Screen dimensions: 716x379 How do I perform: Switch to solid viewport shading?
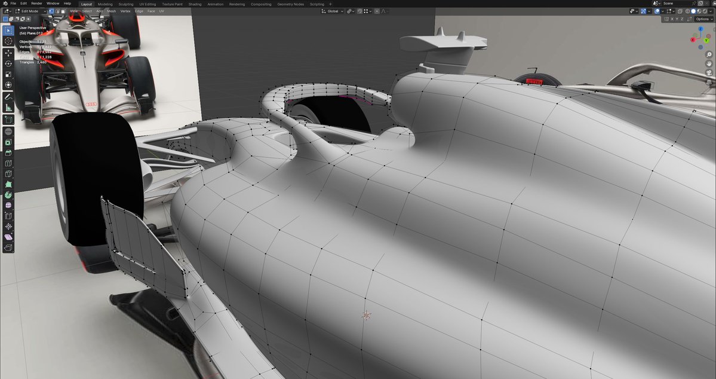pos(694,11)
